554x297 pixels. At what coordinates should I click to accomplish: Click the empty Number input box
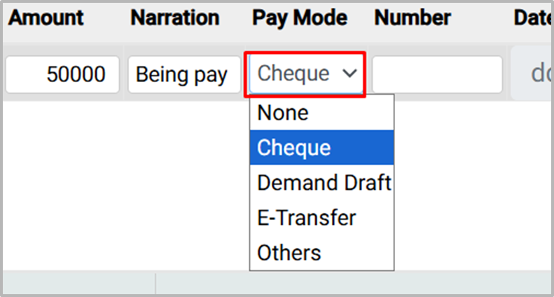[437, 74]
